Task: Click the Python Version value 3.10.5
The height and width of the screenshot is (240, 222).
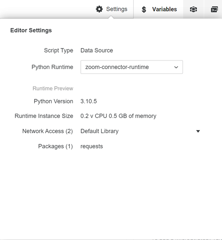Action: point(89,102)
